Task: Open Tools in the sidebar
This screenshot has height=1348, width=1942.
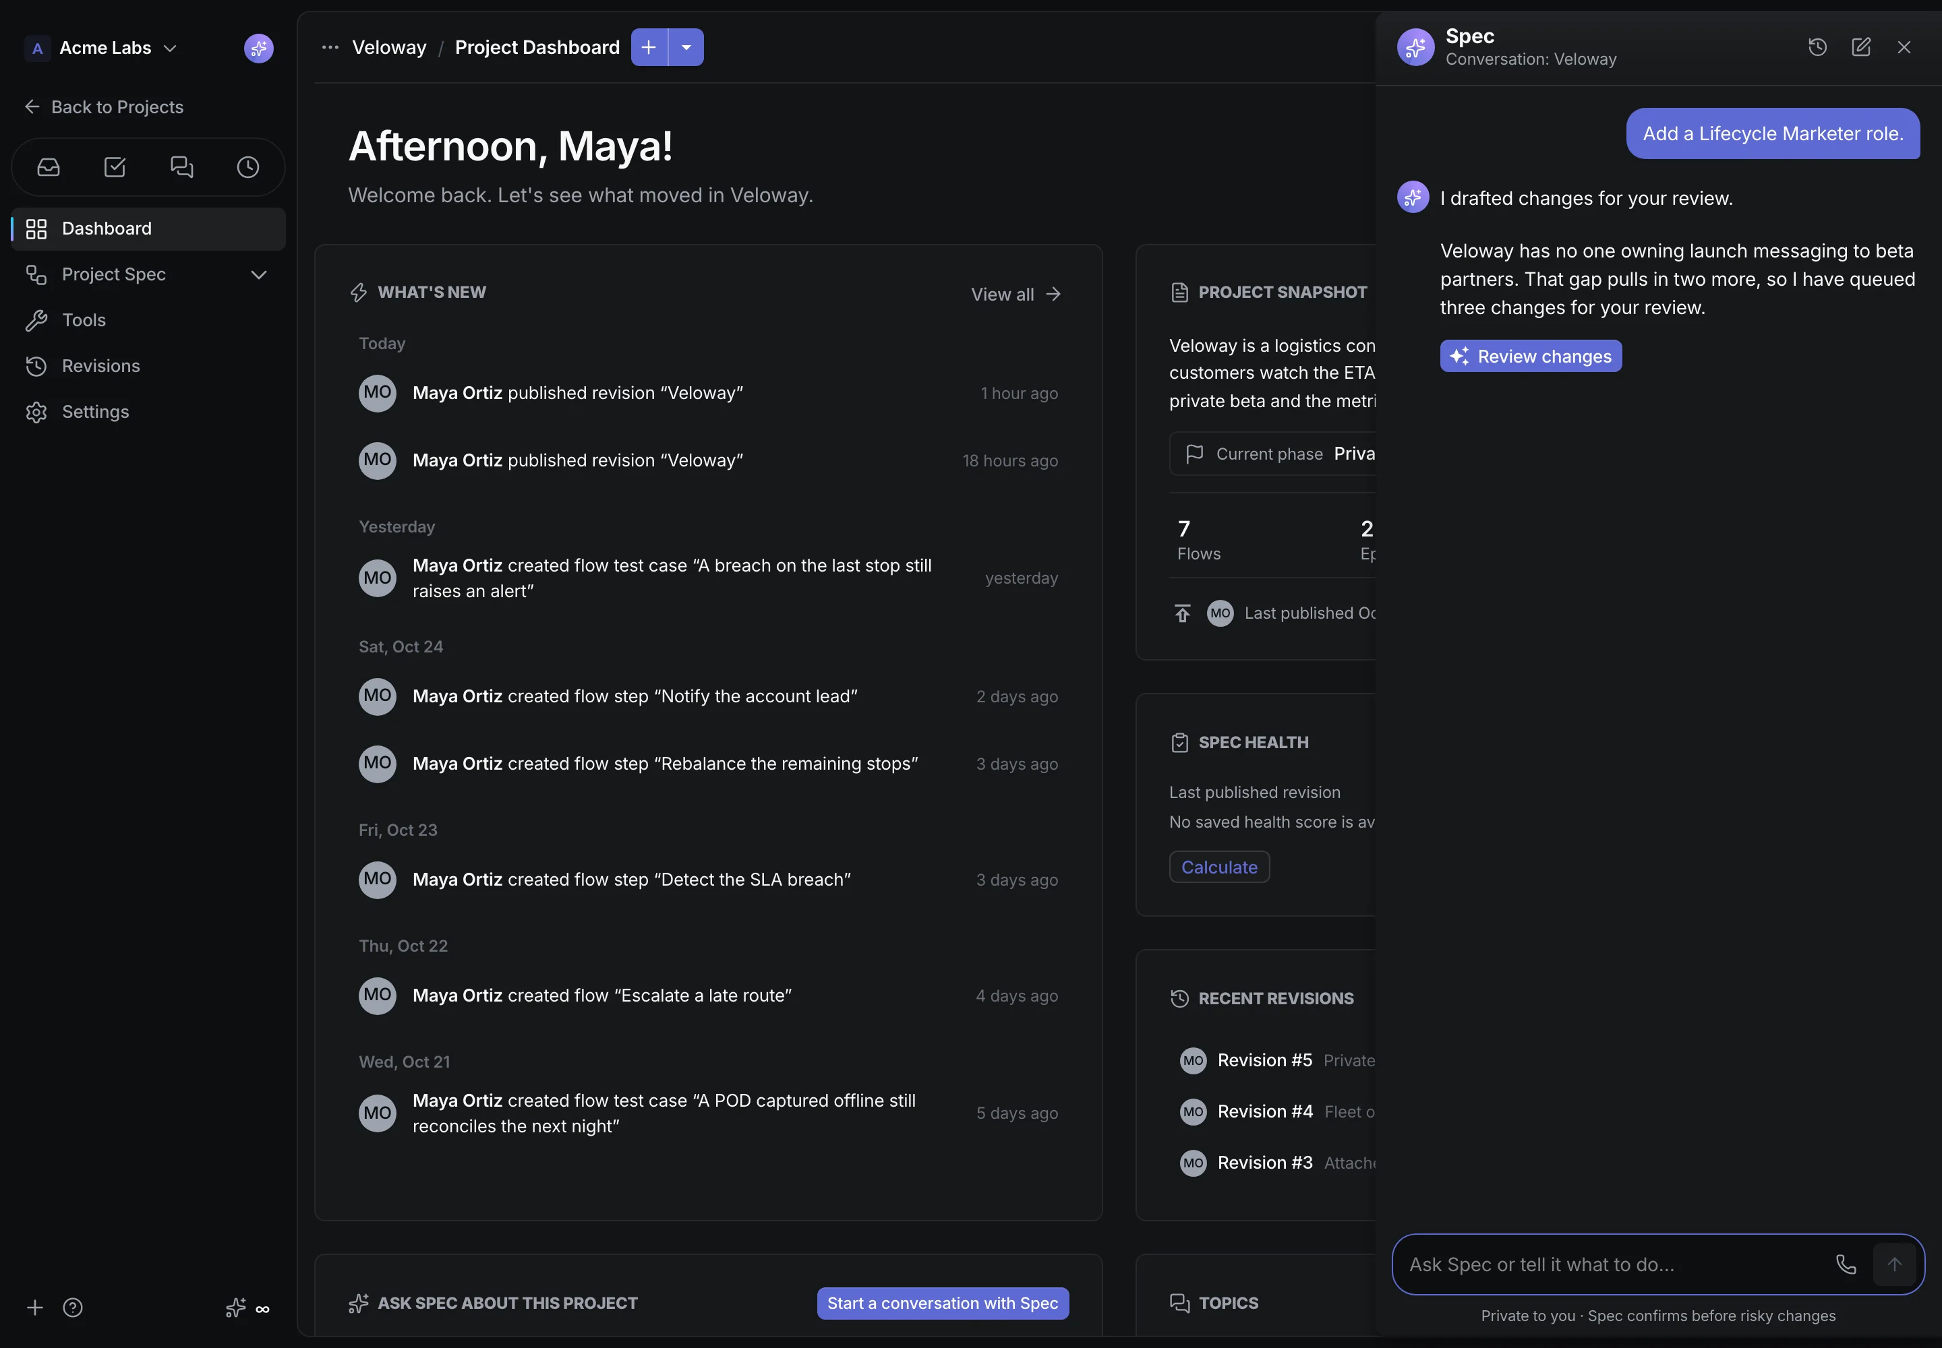Action: click(x=148, y=320)
